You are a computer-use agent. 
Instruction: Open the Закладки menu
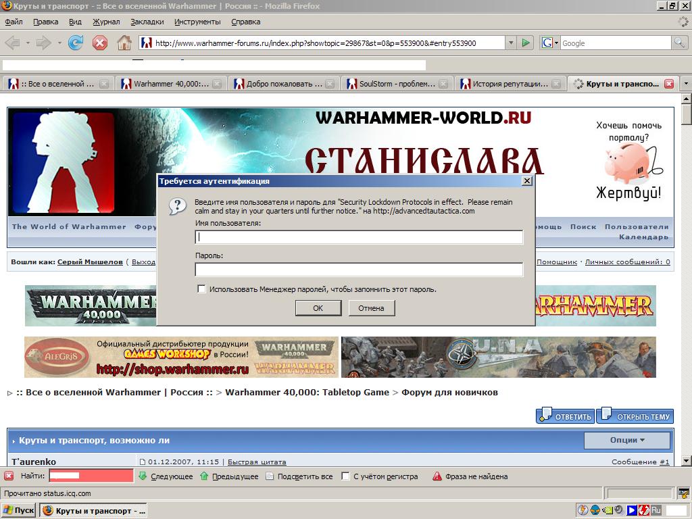pyautogui.click(x=147, y=22)
